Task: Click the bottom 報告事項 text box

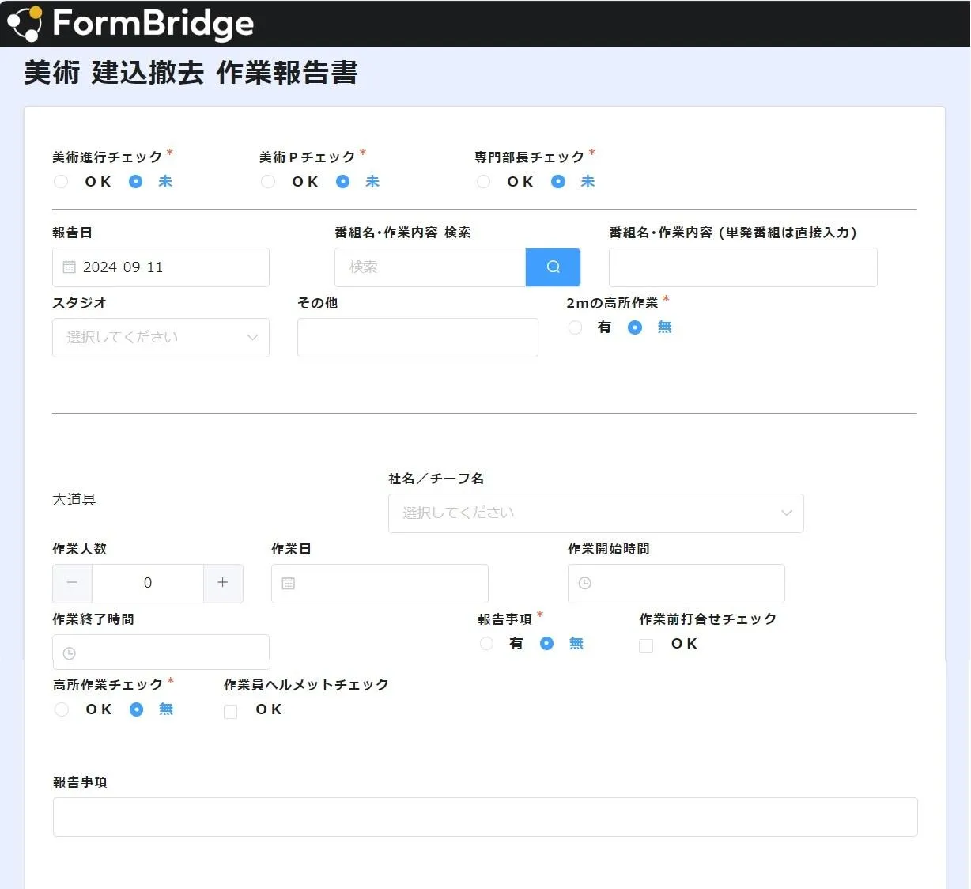Action: click(x=485, y=817)
